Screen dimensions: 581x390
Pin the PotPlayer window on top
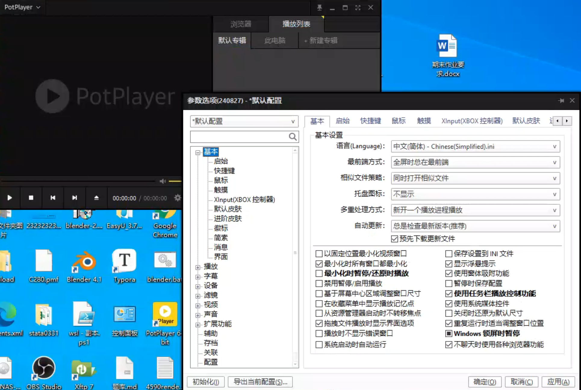click(319, 8)
